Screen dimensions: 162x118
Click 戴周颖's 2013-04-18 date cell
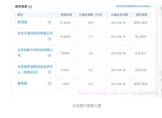pyautogui.click(x=119, y=84)
